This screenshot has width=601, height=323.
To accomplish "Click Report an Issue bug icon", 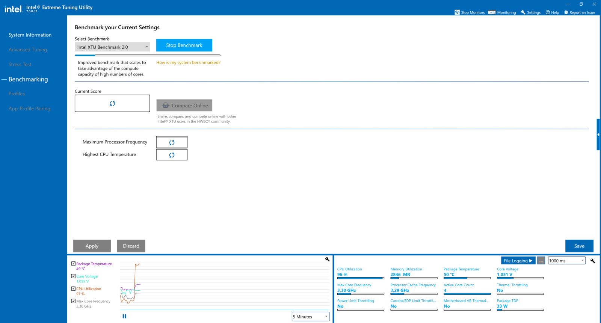I will 566,12.
